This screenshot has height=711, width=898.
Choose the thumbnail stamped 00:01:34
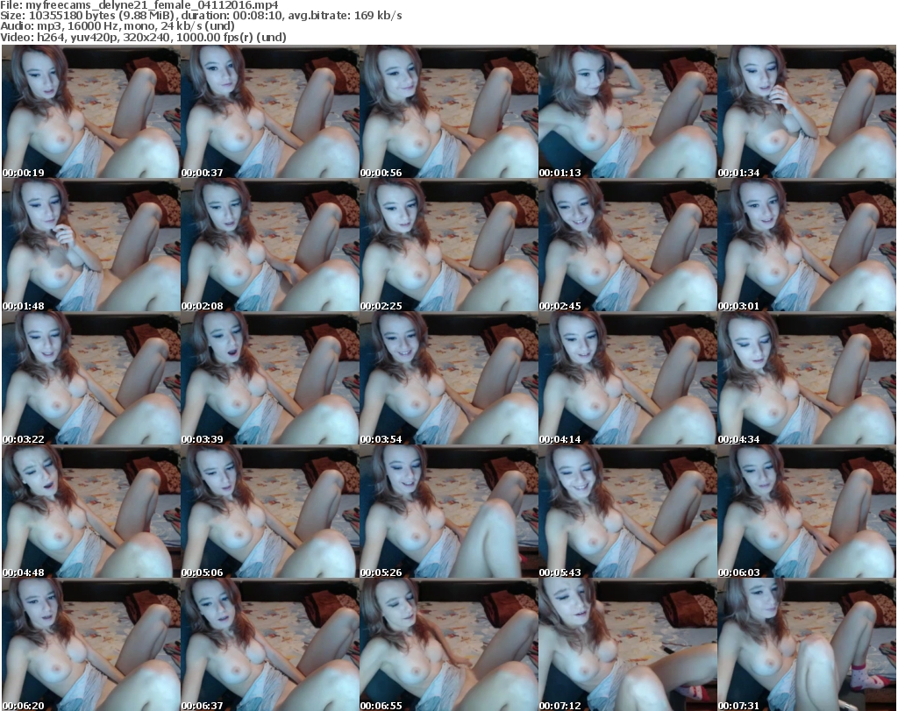tap(807, 111)
